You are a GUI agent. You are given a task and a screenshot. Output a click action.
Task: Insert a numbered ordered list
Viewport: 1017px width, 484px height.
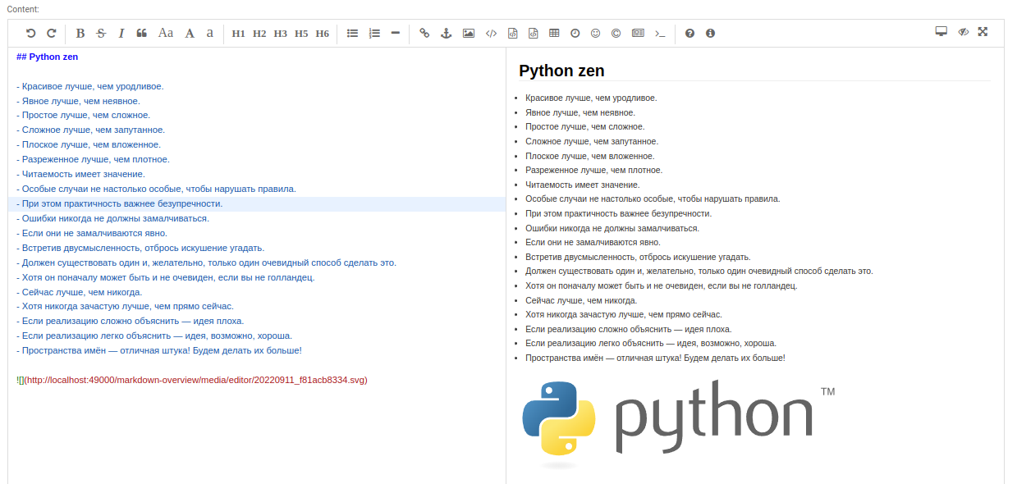click(374, 34)
